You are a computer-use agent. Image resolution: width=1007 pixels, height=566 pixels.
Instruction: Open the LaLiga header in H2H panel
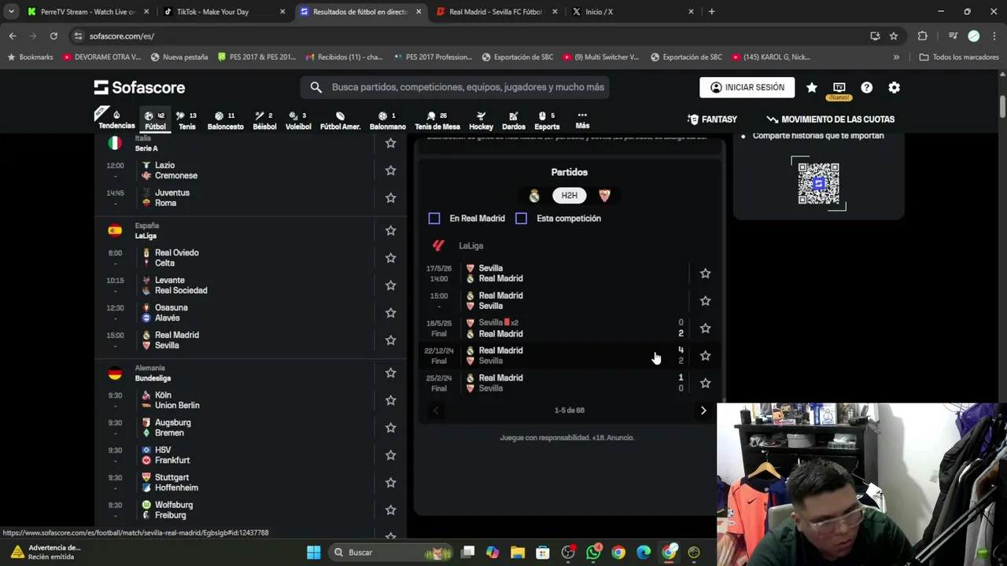[x=471, y=246]
